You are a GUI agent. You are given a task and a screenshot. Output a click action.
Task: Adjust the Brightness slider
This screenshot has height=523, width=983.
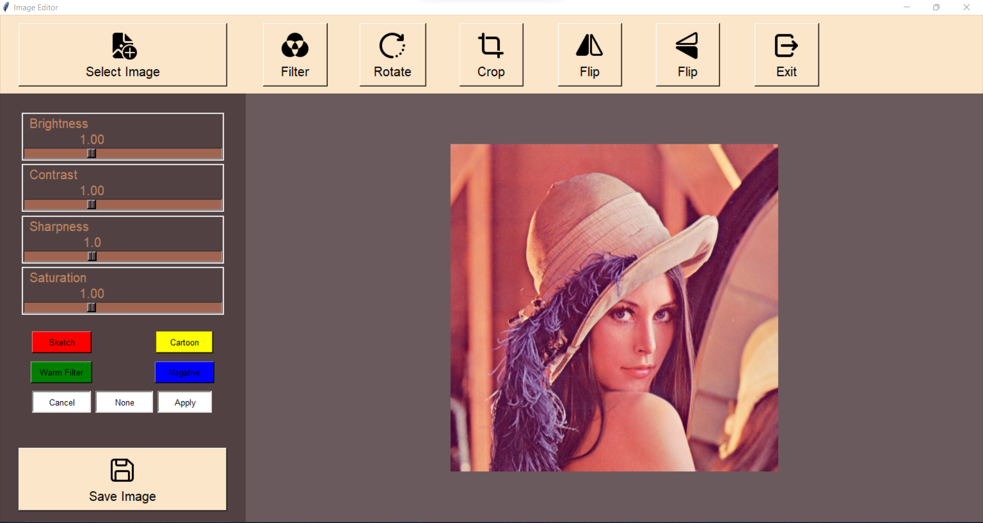coord(91,153)
